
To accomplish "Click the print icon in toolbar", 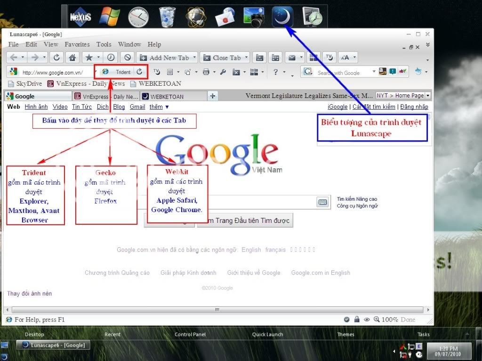I will [206, 72].
